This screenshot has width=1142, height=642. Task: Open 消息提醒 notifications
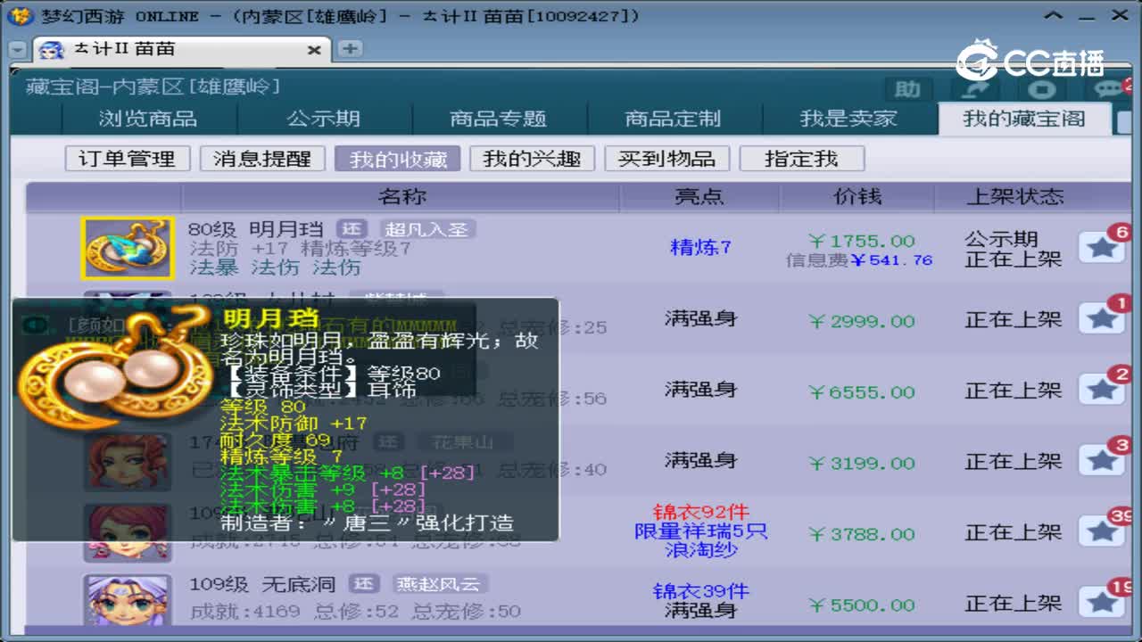pos(262,159)
